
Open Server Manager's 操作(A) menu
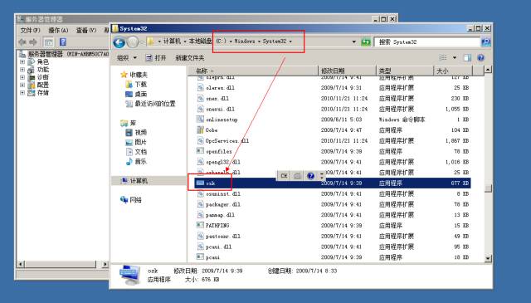[58, 31]
